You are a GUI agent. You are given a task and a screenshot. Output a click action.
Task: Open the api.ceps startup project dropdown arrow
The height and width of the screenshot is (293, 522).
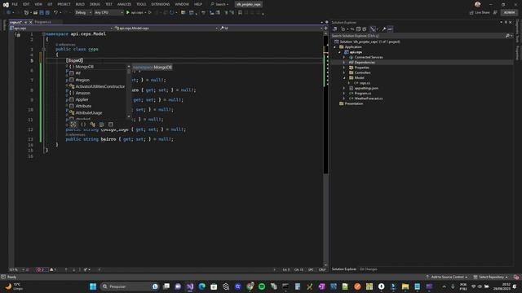coord(145,13)
